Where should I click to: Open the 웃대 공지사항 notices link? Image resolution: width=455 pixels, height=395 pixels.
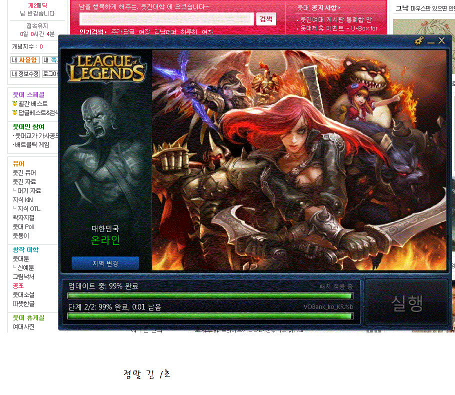[x=319, y=8]
